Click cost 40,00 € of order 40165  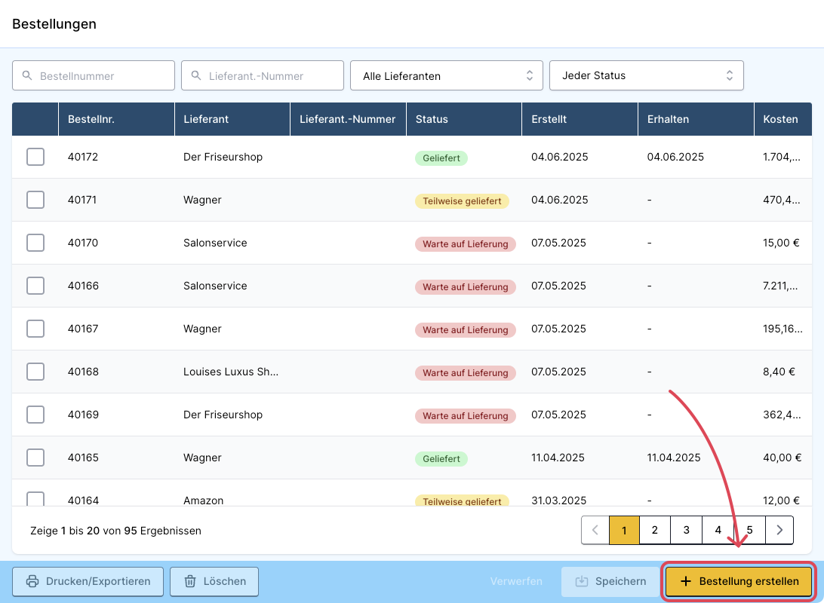[x=782, y=458]
